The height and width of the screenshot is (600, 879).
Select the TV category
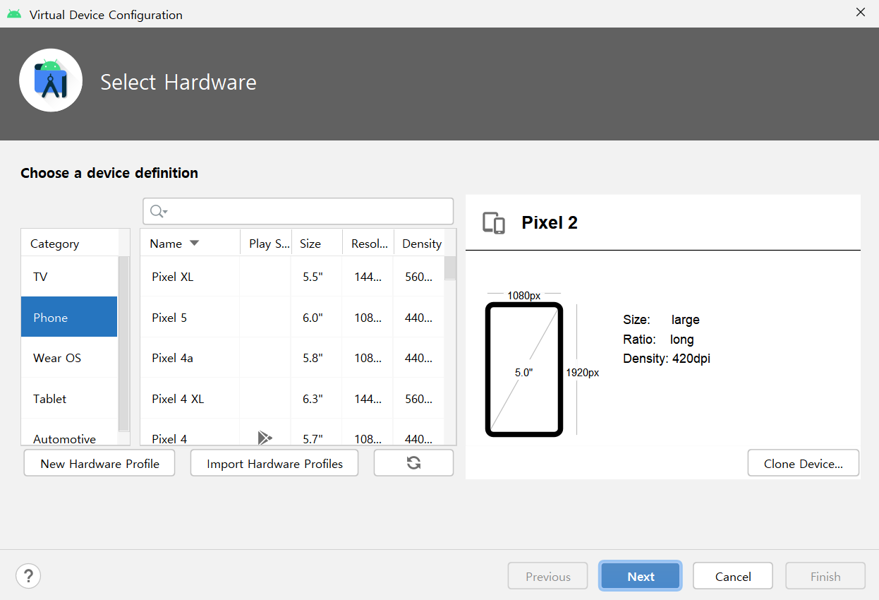(x=69, y=277)
